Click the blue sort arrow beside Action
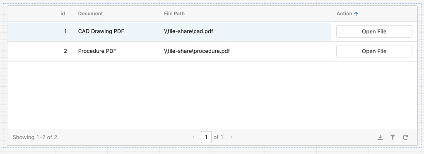The width and height of the screenshot is (424, 154). coord(356,14)
